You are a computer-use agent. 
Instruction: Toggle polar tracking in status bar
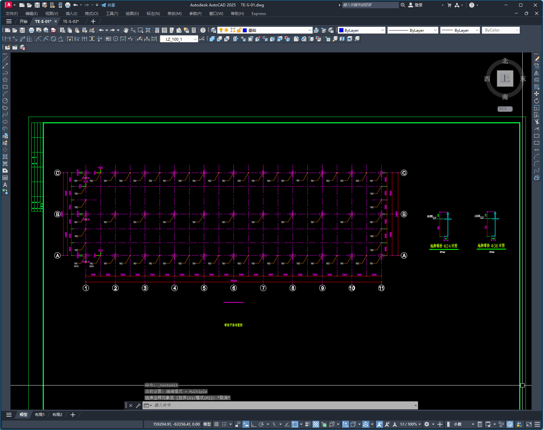point(261,424)
